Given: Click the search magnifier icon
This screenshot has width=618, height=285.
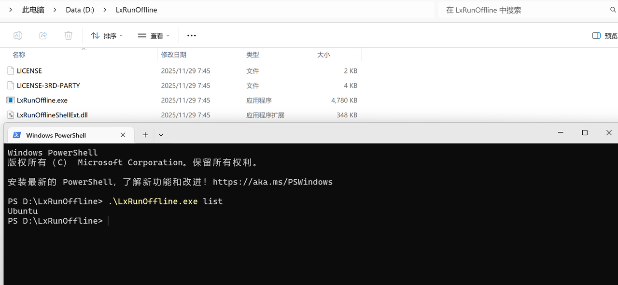Looking at the screenshot, I should click(613, 10).
